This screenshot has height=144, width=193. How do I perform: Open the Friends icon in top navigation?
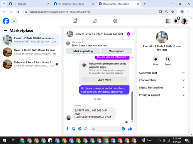(95, 21)
